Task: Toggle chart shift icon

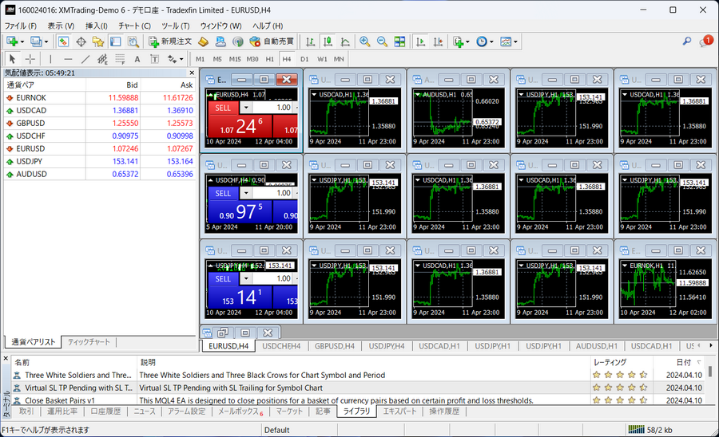Action: pyautogui.click(x=438, y=41)
